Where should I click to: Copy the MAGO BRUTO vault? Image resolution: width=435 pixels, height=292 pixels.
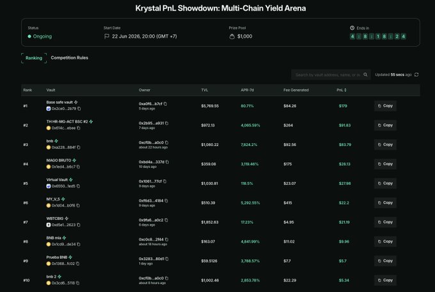pos(385,164)
